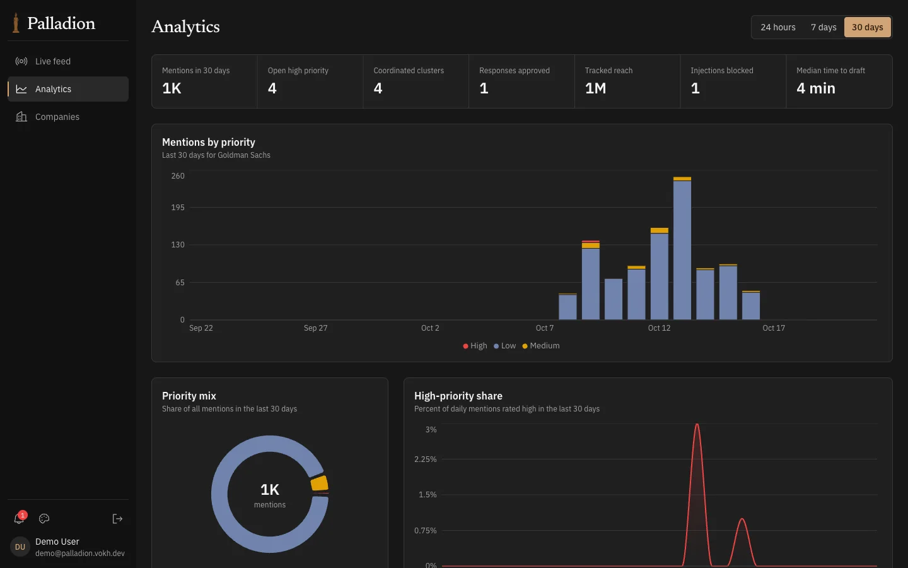Image resolution: width=908 pixels, height=568 pixels.
Task: Click the High-priority share heading
Action: pyautogui.click(x=458, y=396)
